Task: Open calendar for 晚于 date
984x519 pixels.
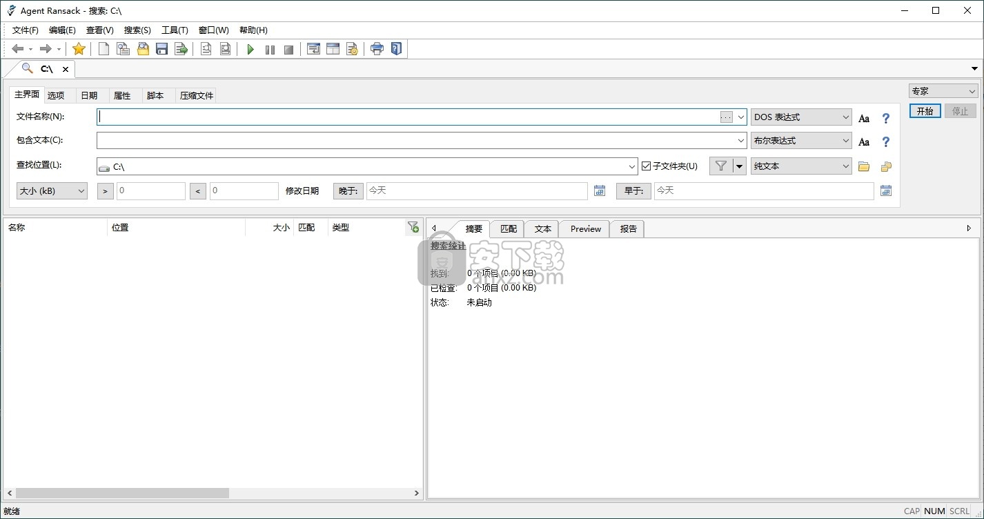Action: (x=600, y=190)
